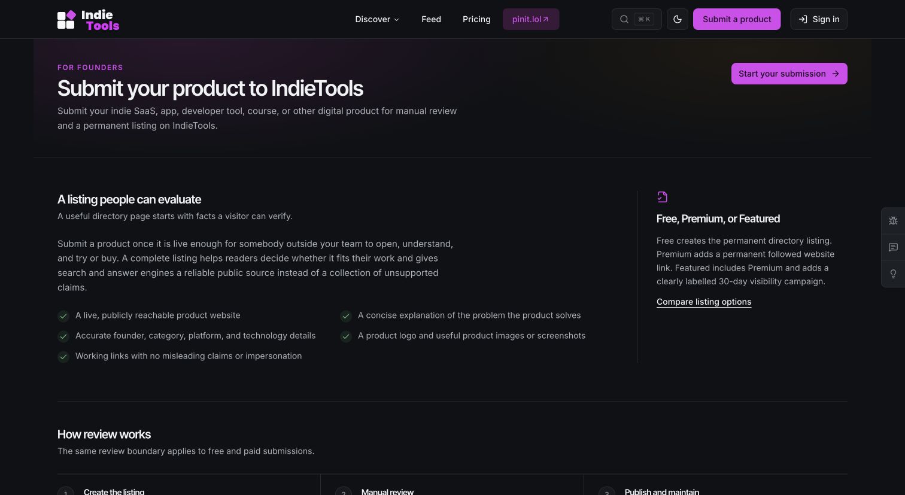
Task: Click the 'FOR FOUNDERS' label
Action: (90, 68)
